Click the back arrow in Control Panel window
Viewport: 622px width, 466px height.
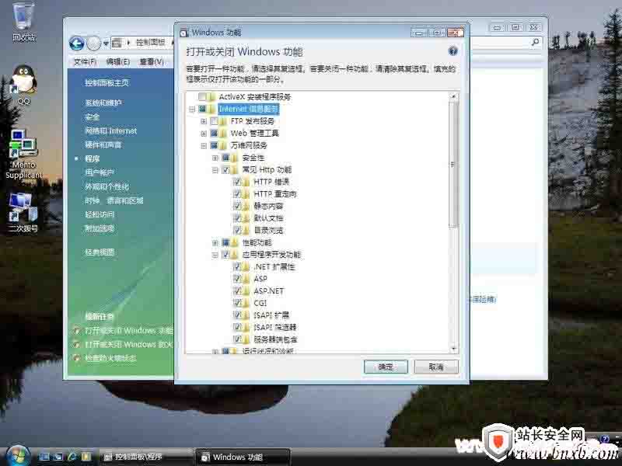click(76, 43)
